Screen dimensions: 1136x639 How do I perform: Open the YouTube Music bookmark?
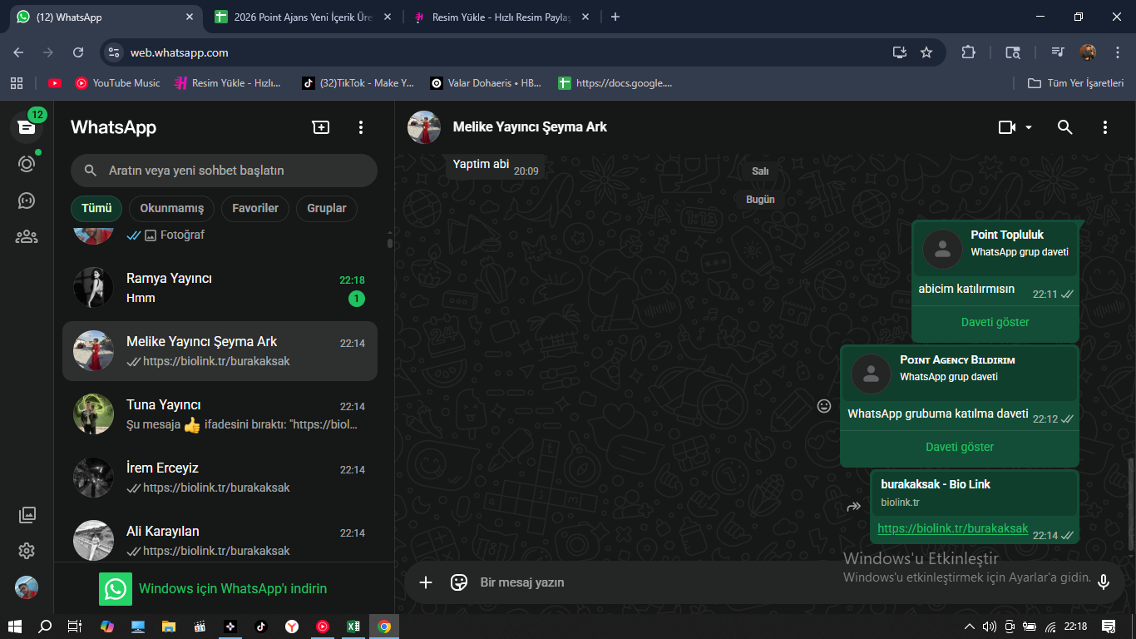tap(117, 83)
